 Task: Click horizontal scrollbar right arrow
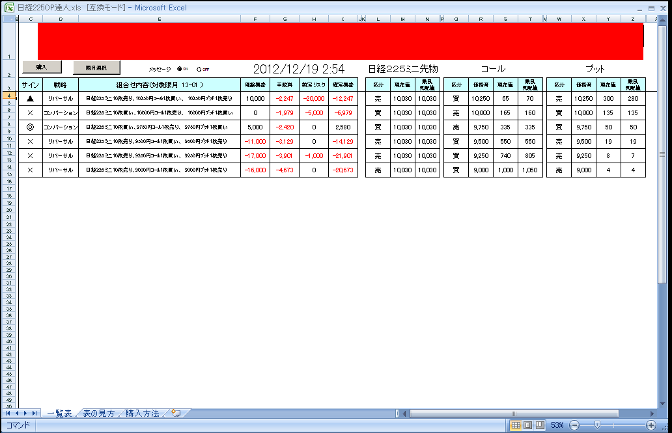(x=652, y=413)
